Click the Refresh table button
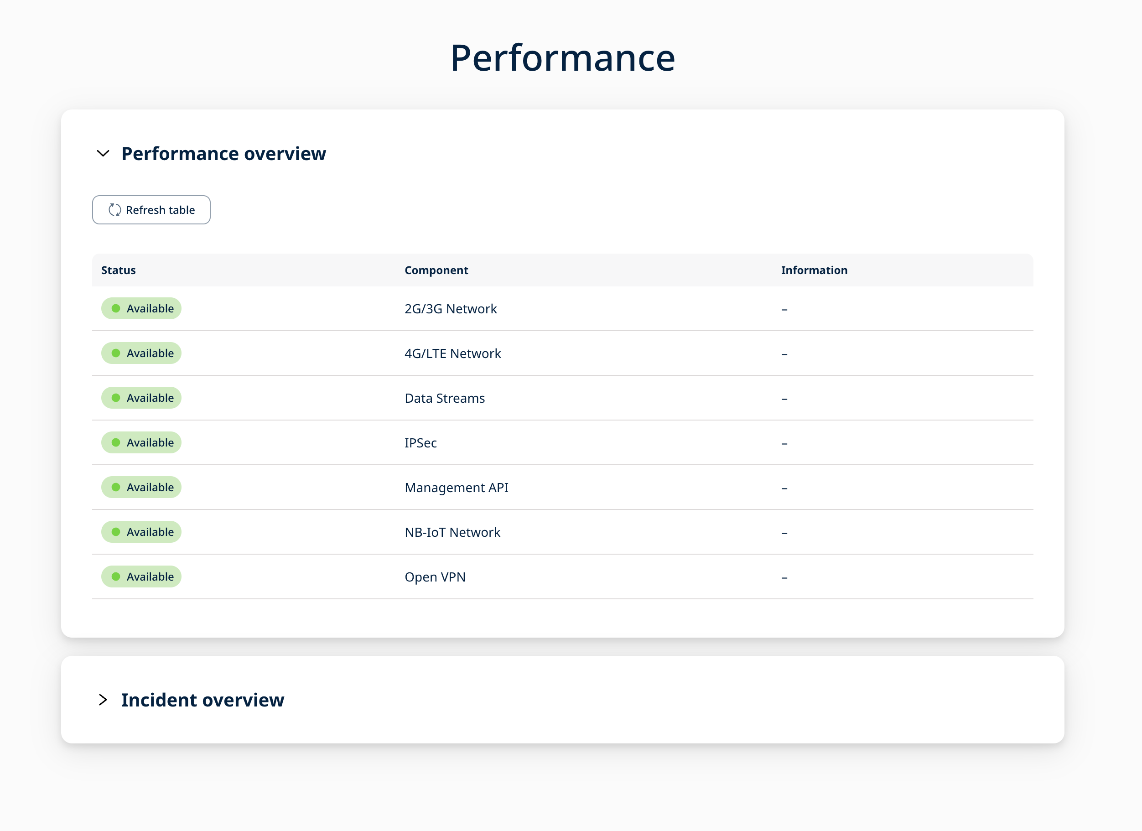This screenshot has width=1142, height=831. pos(151,210)
